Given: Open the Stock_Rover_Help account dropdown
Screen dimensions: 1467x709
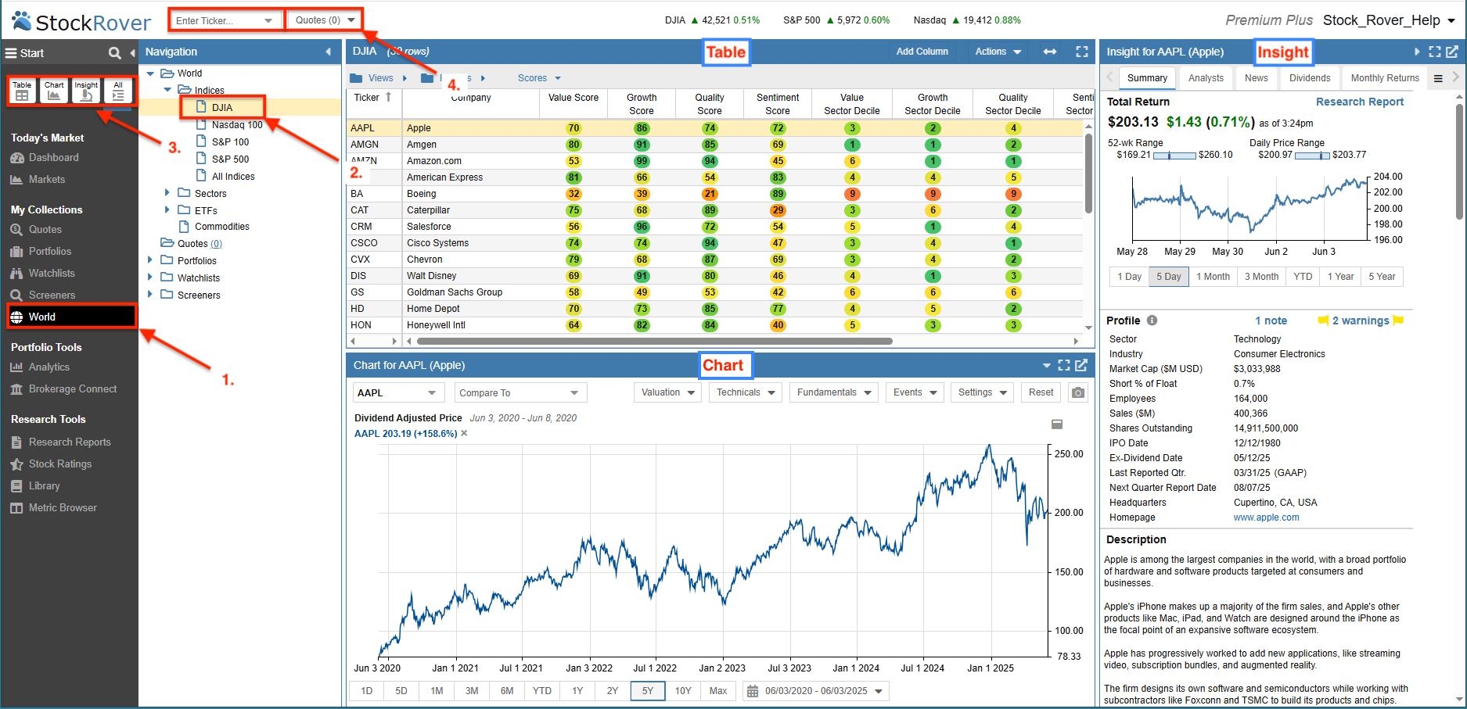Looking at the screenshot, I should tap(1390, 20).
